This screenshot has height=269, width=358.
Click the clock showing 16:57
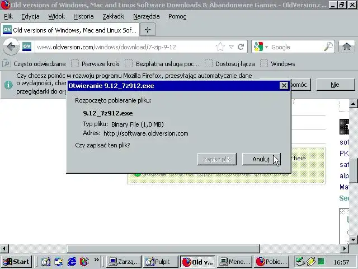(341, 262)
